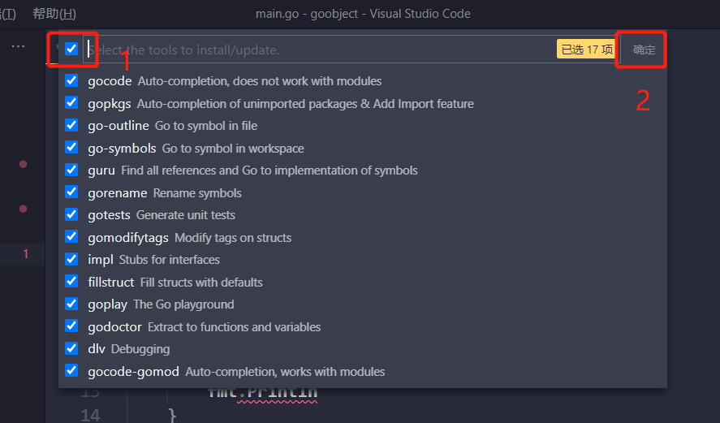Click the red number 1 in the left column

click(26, 254)
